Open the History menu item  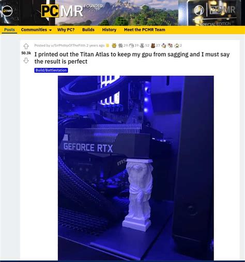point(109,30)
